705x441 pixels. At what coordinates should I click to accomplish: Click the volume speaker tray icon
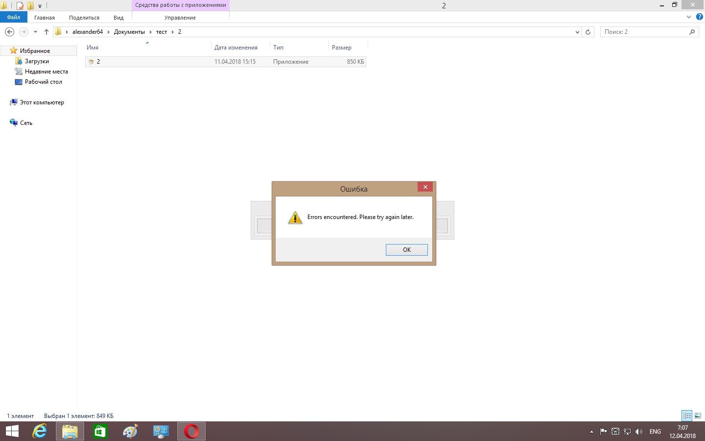[639, 432]
